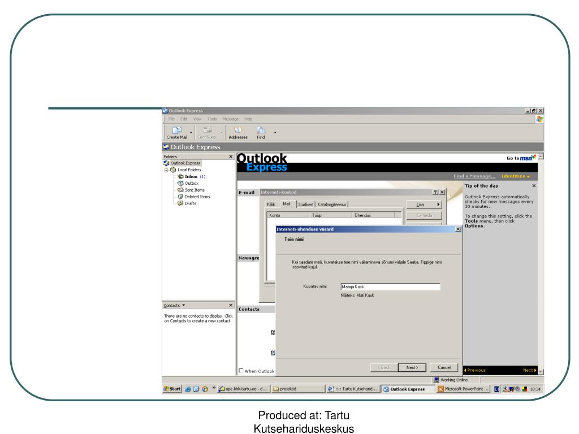
Task: Open Addresses from the toolbar
Action: tap(238, 132)
